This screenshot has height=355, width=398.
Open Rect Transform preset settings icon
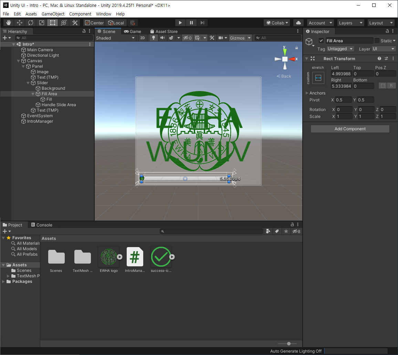click(386, 58)
